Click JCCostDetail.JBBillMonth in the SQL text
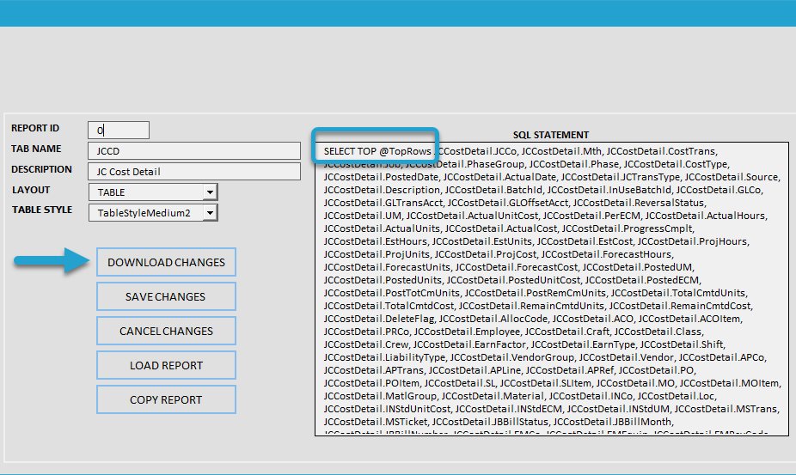 (x=613, y=422)
